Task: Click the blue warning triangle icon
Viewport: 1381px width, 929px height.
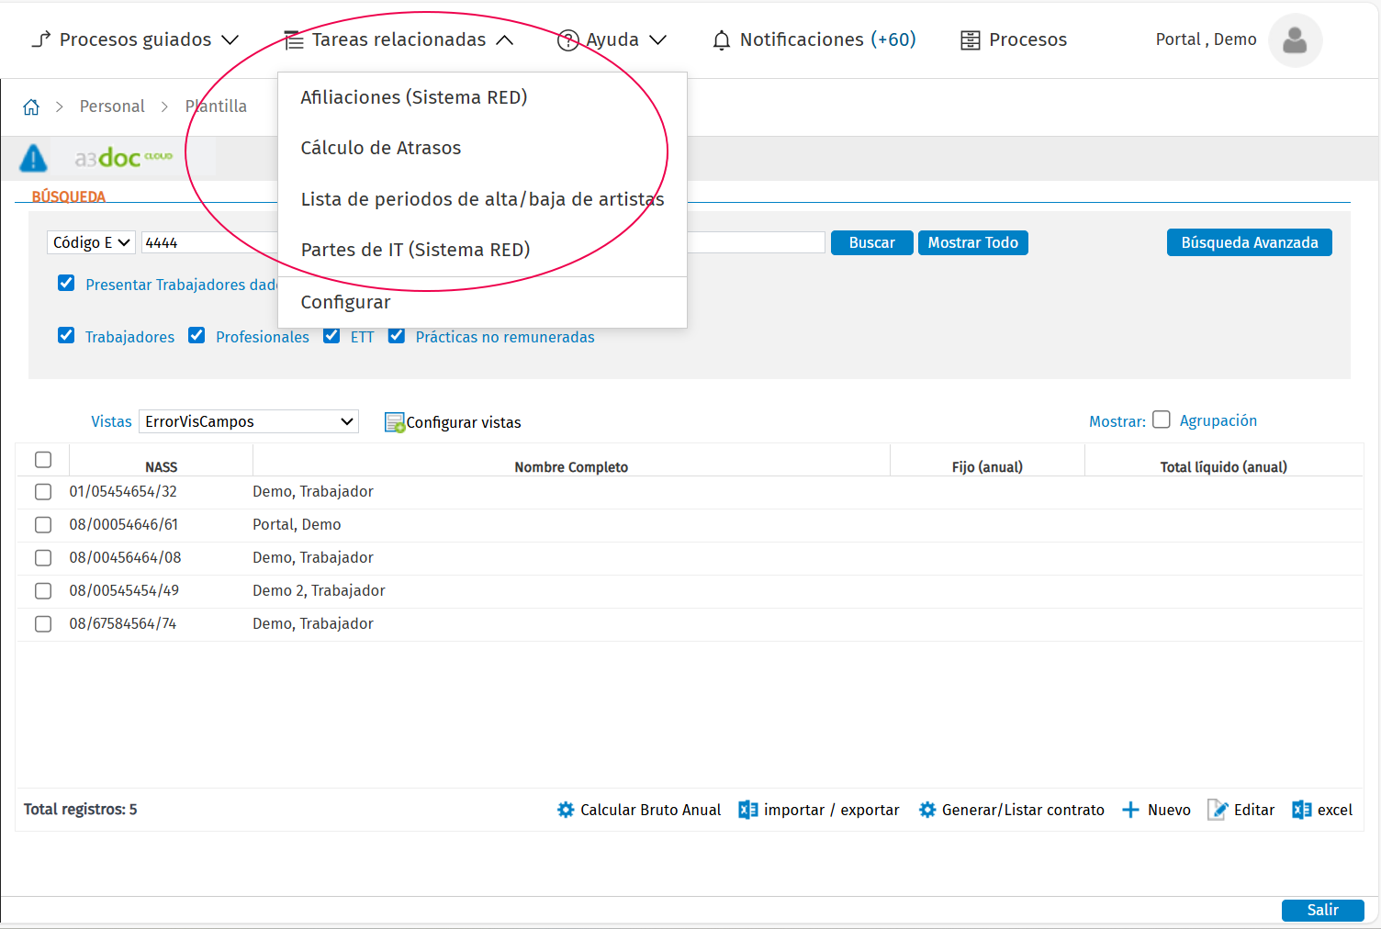Action: tap(33, 158)
